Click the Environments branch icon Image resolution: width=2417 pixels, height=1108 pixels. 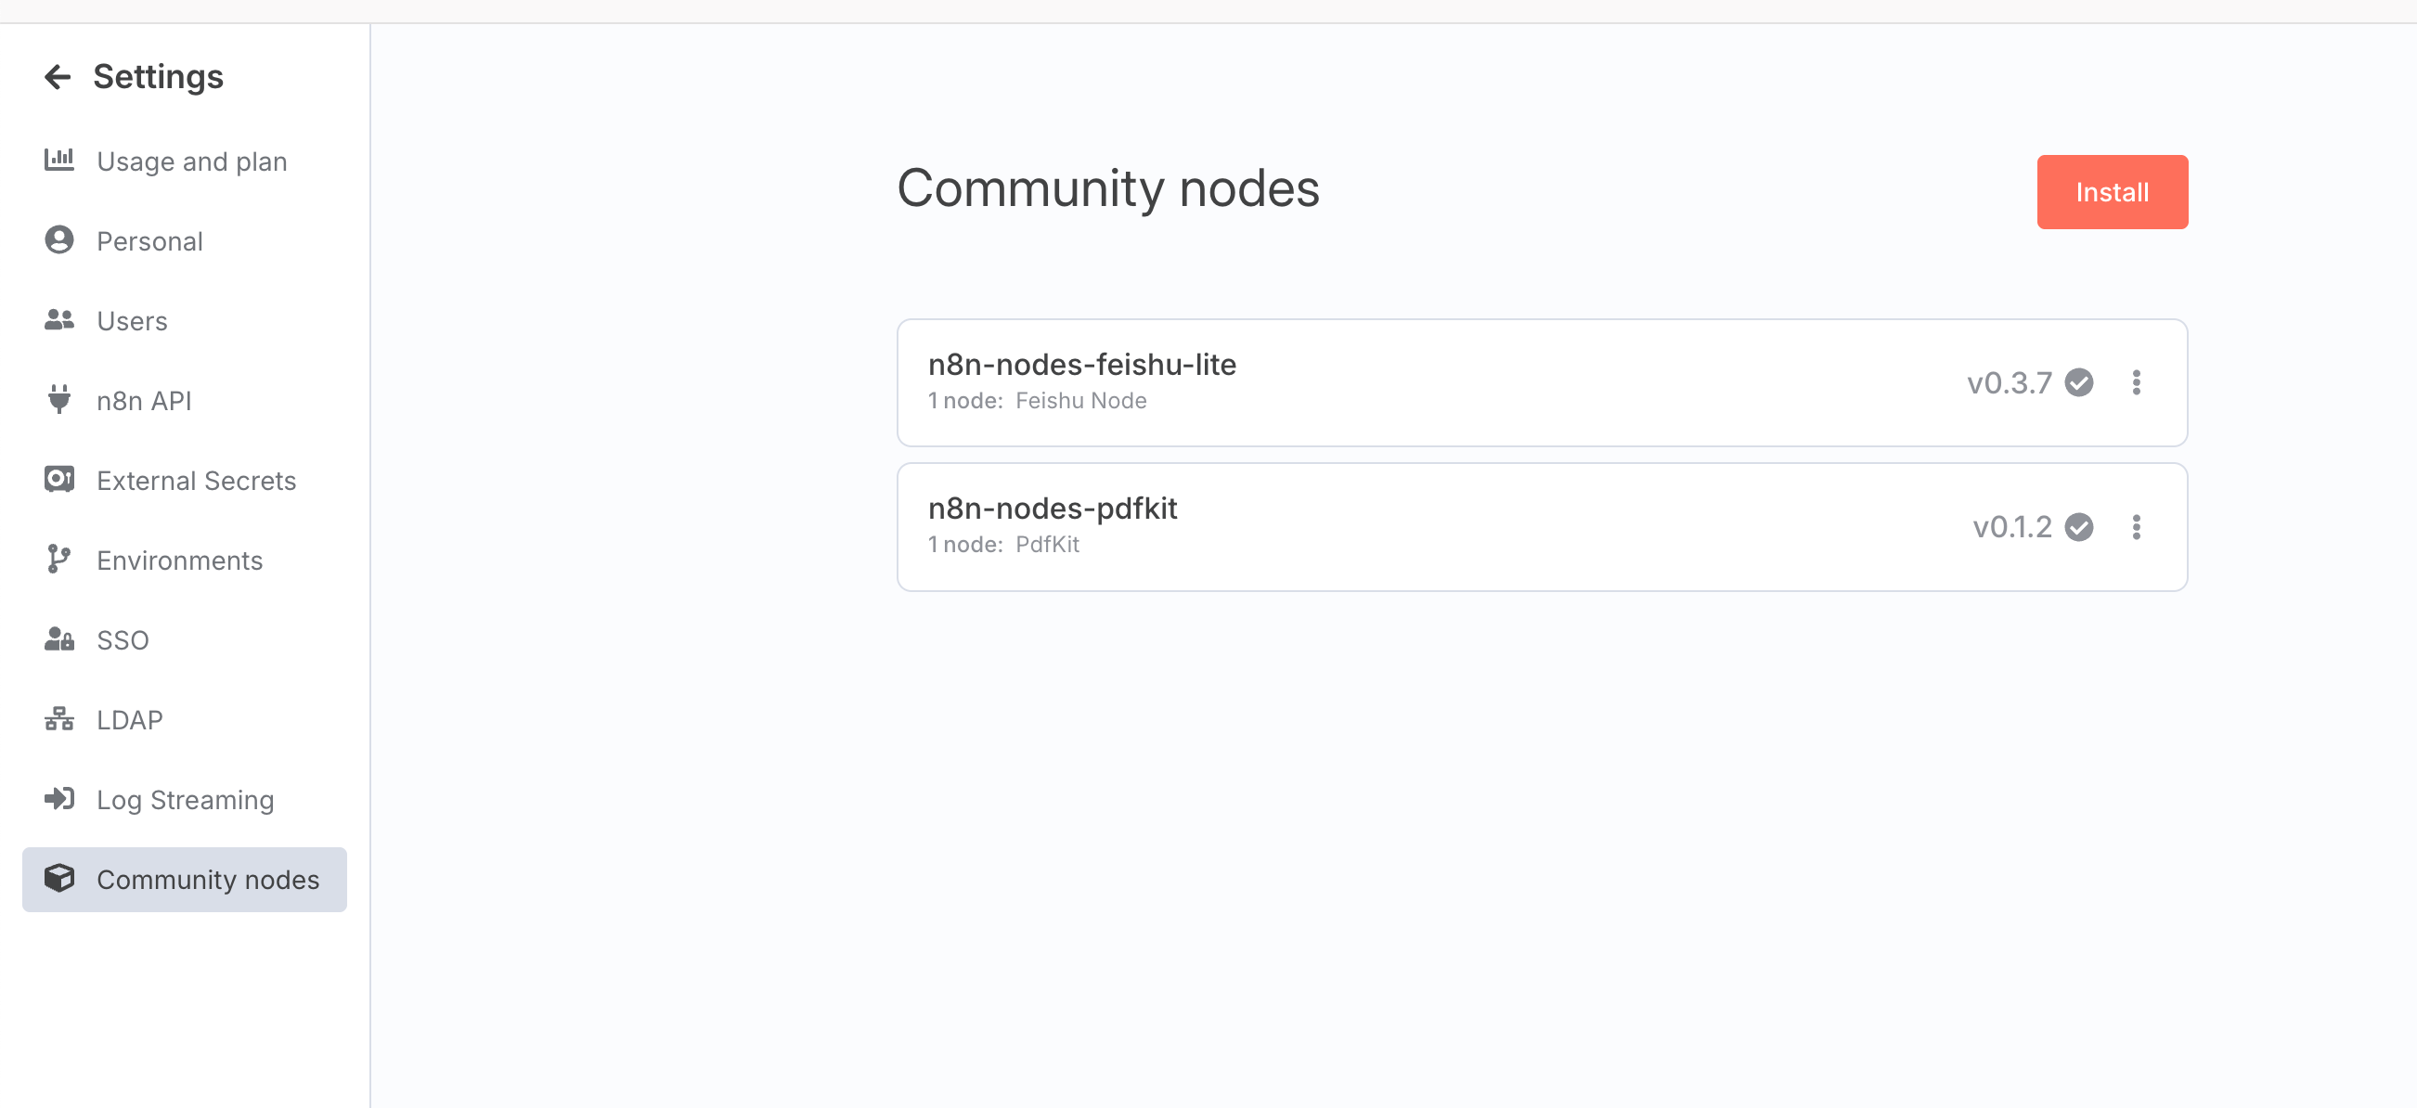[x=59, y=560]
